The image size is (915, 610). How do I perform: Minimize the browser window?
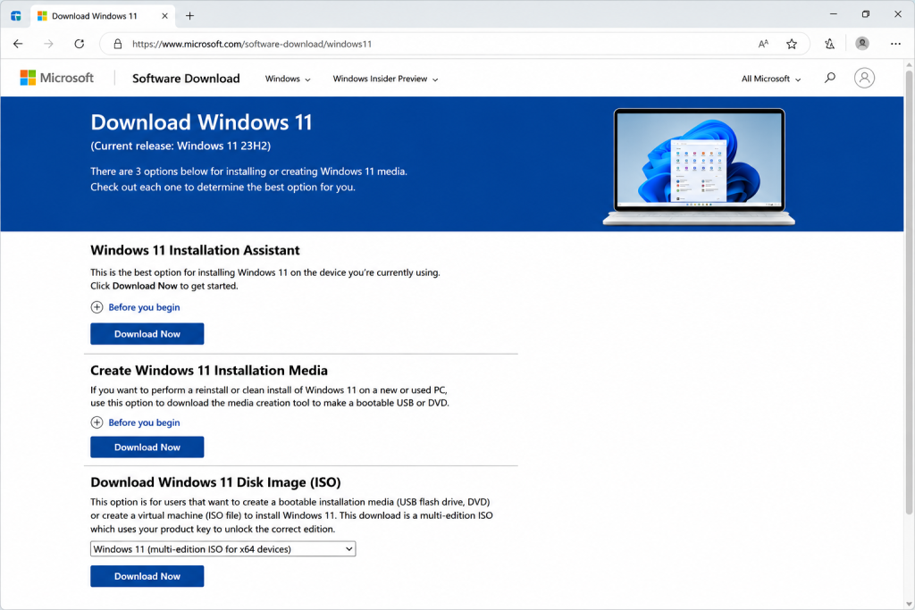point(834,14)
